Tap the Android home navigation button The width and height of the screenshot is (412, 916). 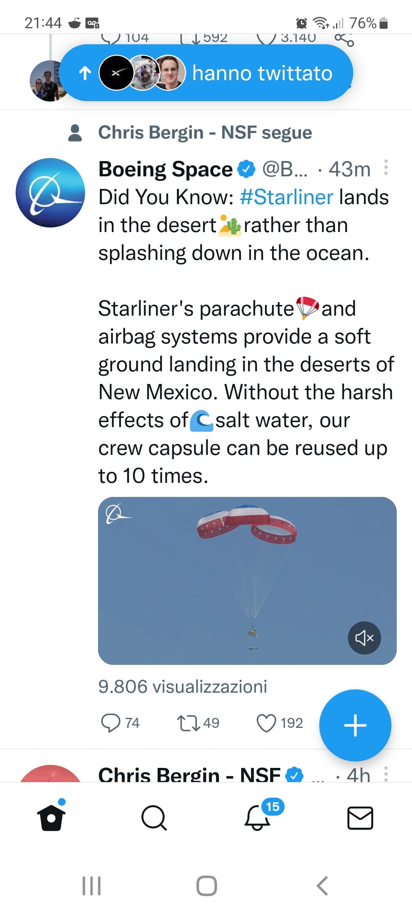(x=206, y=885)
